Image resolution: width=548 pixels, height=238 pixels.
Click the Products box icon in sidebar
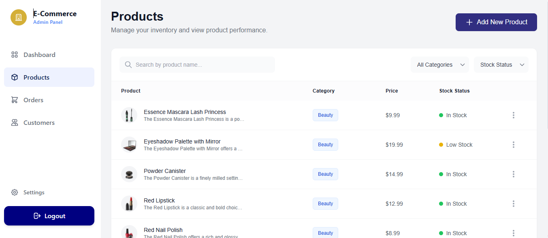click(x=15, y=77)
